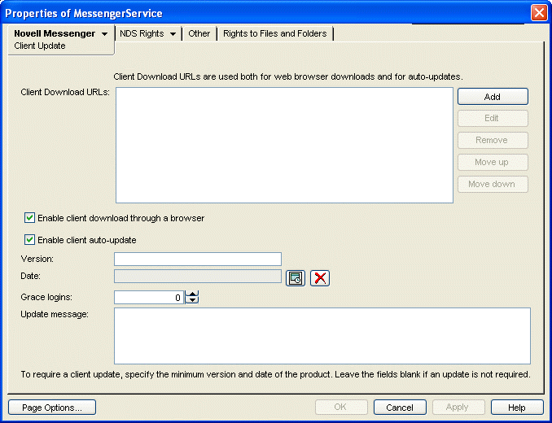Click inside the Client Download URLs list
This screenshot has height=423, width=552.
284,146
